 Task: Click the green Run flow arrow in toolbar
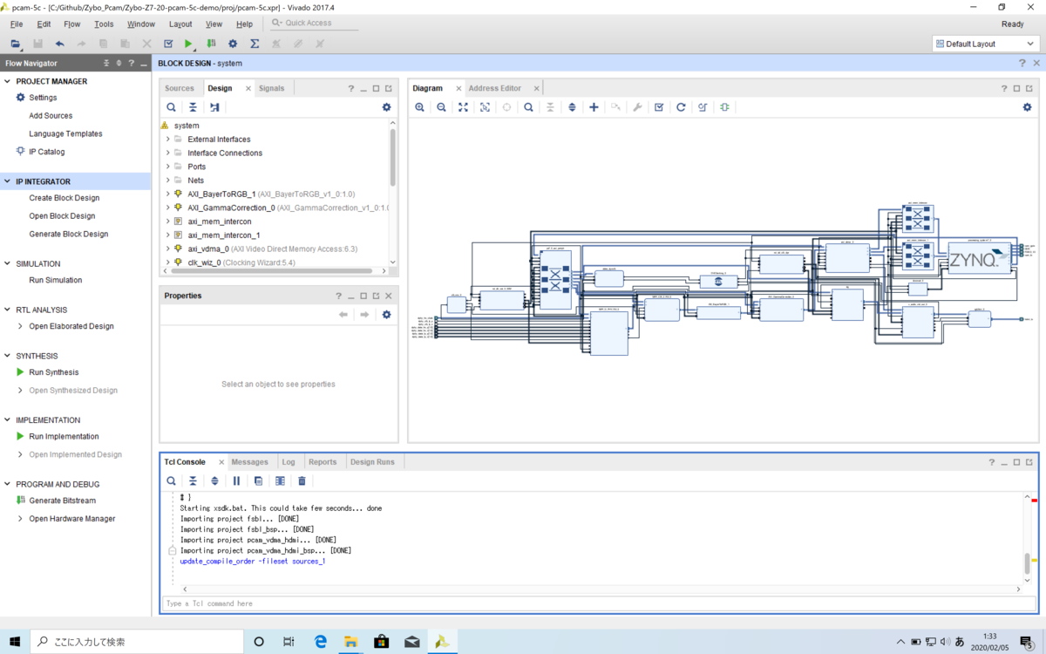[189, 44]
